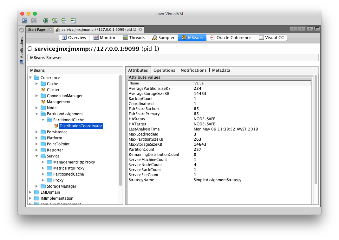Click the Name column header
Image resolution: width=339 pixels, height=240 pixels.
tap(160, 83)
